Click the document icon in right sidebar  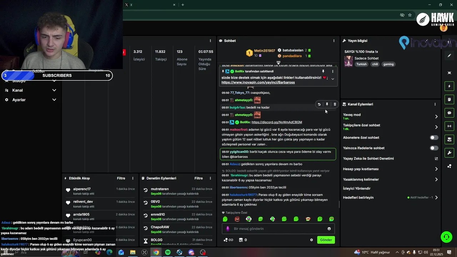pos(450,99)
